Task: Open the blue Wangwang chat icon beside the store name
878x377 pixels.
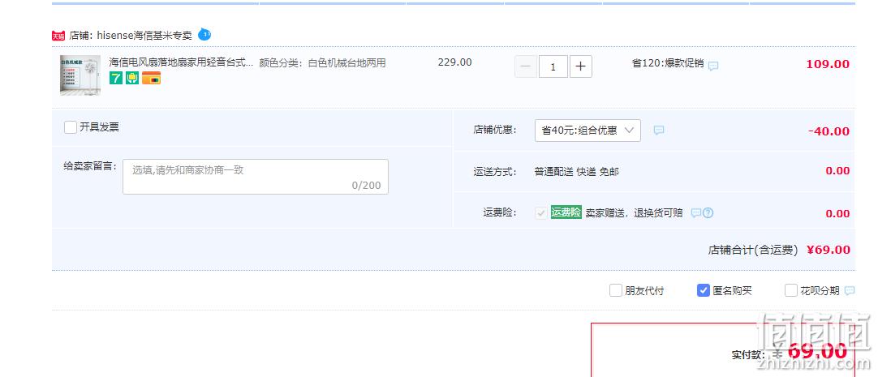Action: [204, 34]
